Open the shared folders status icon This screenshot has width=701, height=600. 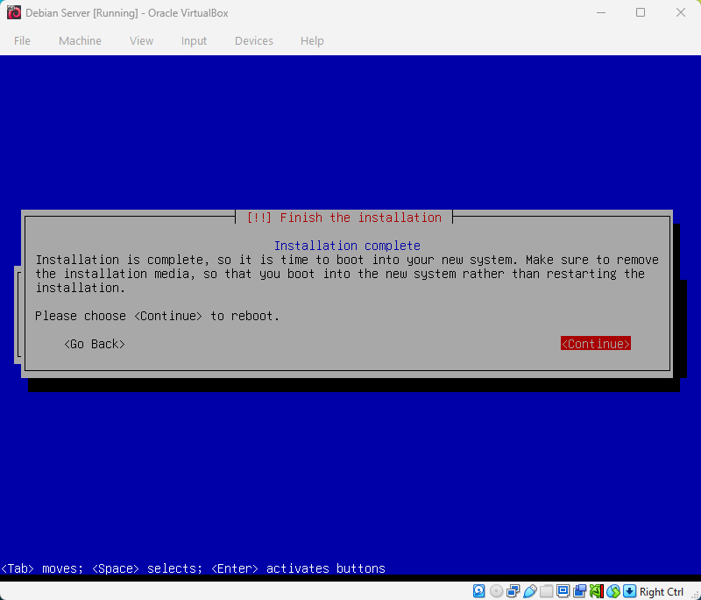(546, 590)
